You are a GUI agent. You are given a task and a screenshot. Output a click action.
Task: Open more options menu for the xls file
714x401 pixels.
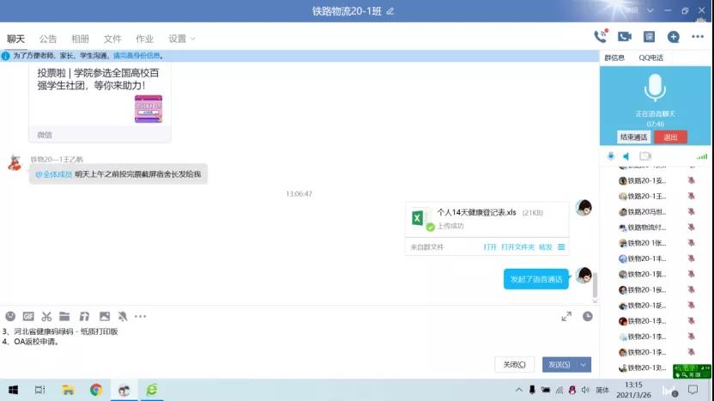tap(561, 246)
